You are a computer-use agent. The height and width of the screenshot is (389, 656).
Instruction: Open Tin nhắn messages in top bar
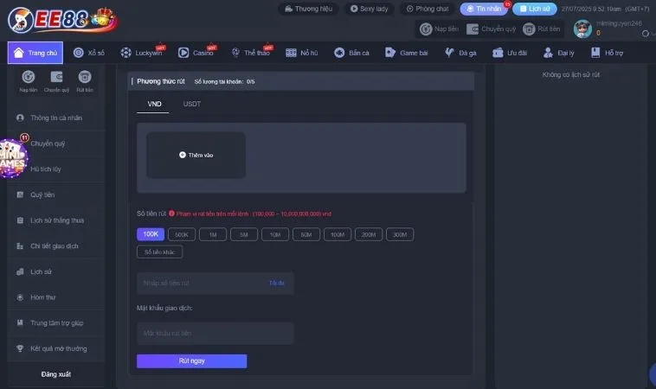click(x=484, y=9)
